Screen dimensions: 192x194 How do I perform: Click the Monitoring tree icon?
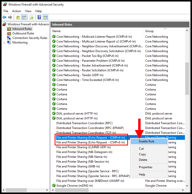pyautogui.click(x=9, y=42)
